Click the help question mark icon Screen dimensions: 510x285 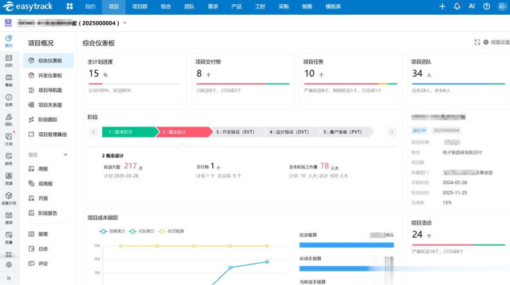click(x=487, y=6)
